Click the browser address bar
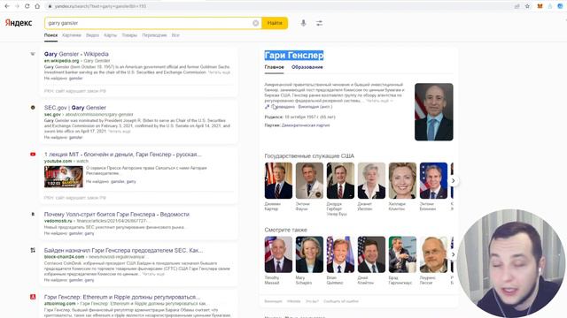The width and height of the screenshot is (567, 318). (x=278, y=6)
